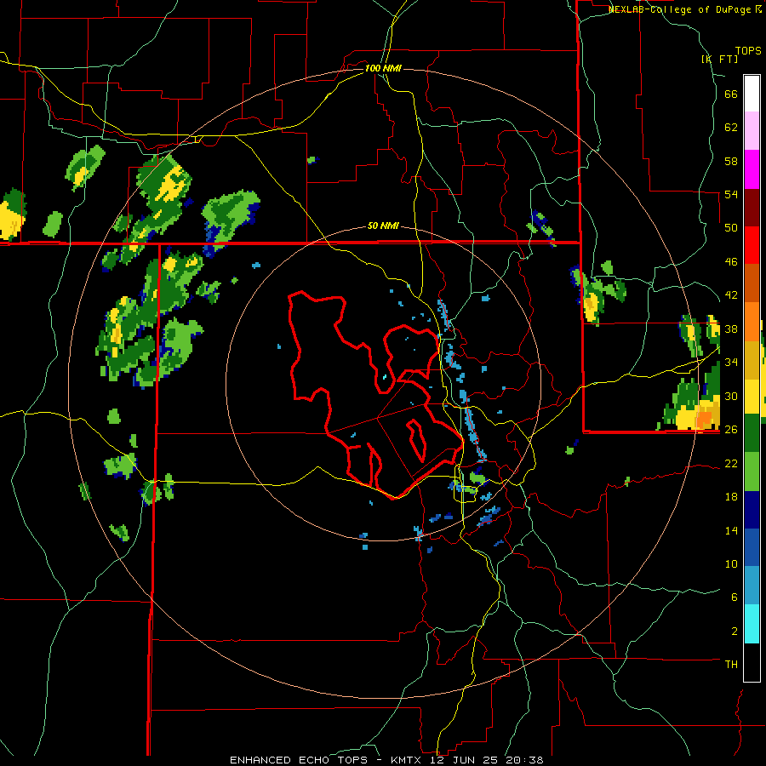Click the '46' legend value
The width and height of the screenshot is (766, 766).
point(731,261)
